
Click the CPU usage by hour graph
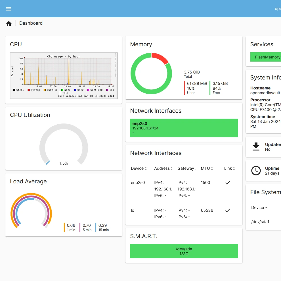[64, 76]
